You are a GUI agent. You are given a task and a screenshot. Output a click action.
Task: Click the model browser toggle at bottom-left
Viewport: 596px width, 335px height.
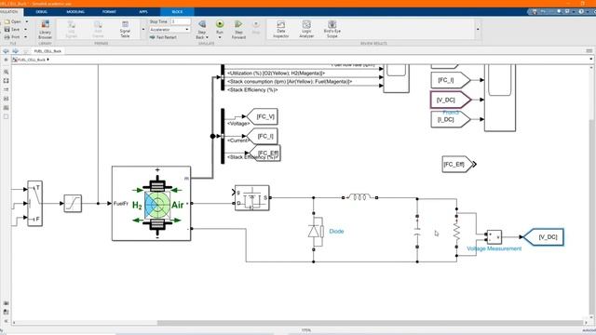click(6, 321)
